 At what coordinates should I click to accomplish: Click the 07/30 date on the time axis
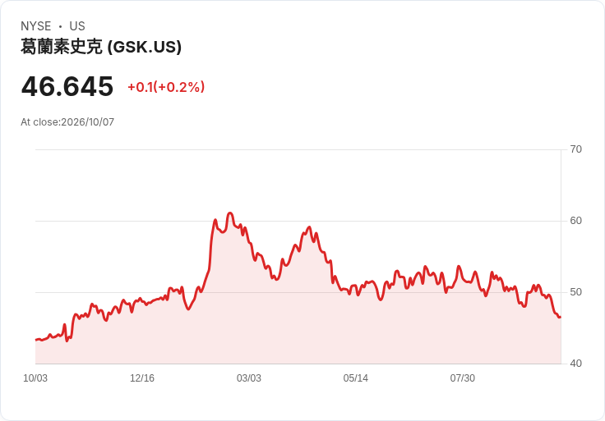coord(462,378)
